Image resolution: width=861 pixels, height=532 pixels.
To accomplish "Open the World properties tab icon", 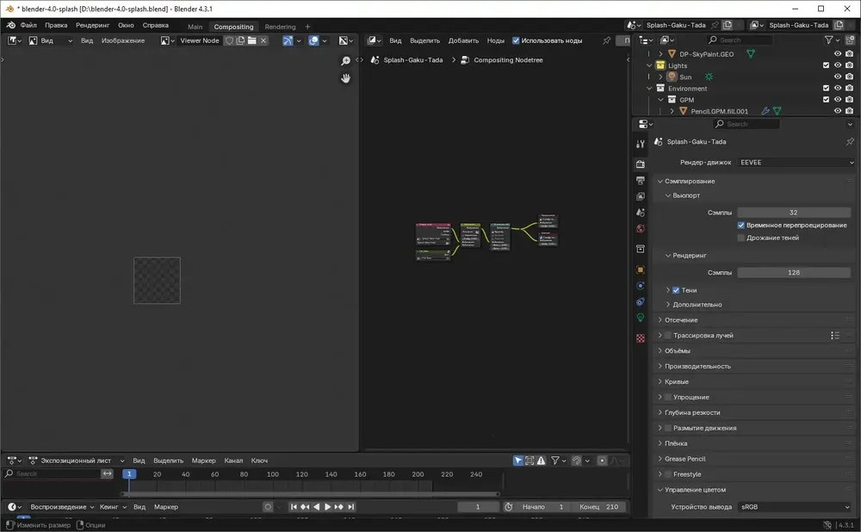I will (640, 229).
